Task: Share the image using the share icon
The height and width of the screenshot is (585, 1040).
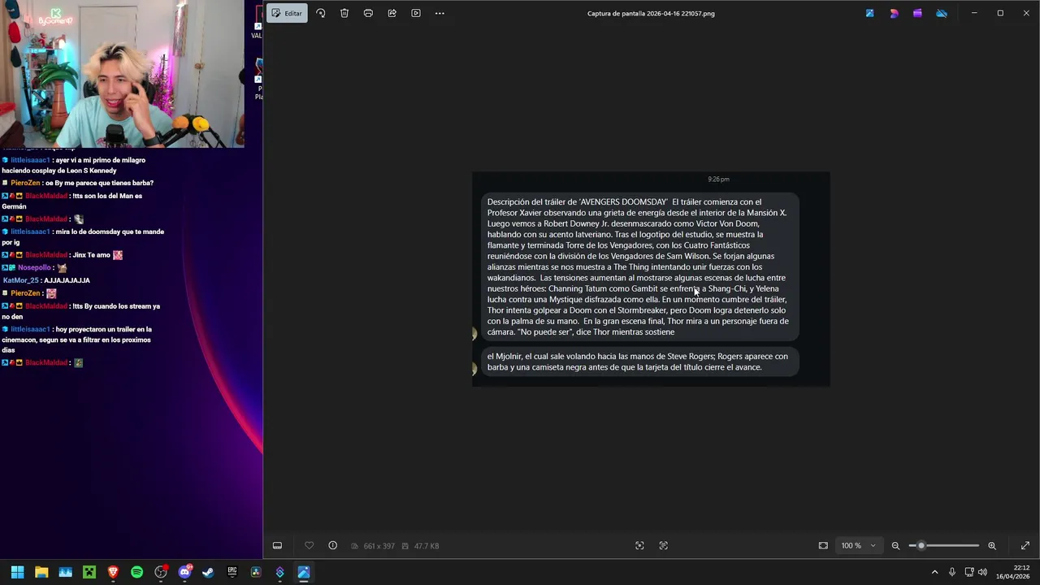Action: coord(392,13)
